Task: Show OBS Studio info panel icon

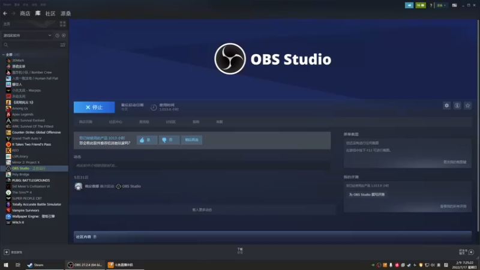Action: (x=457, y=106)
